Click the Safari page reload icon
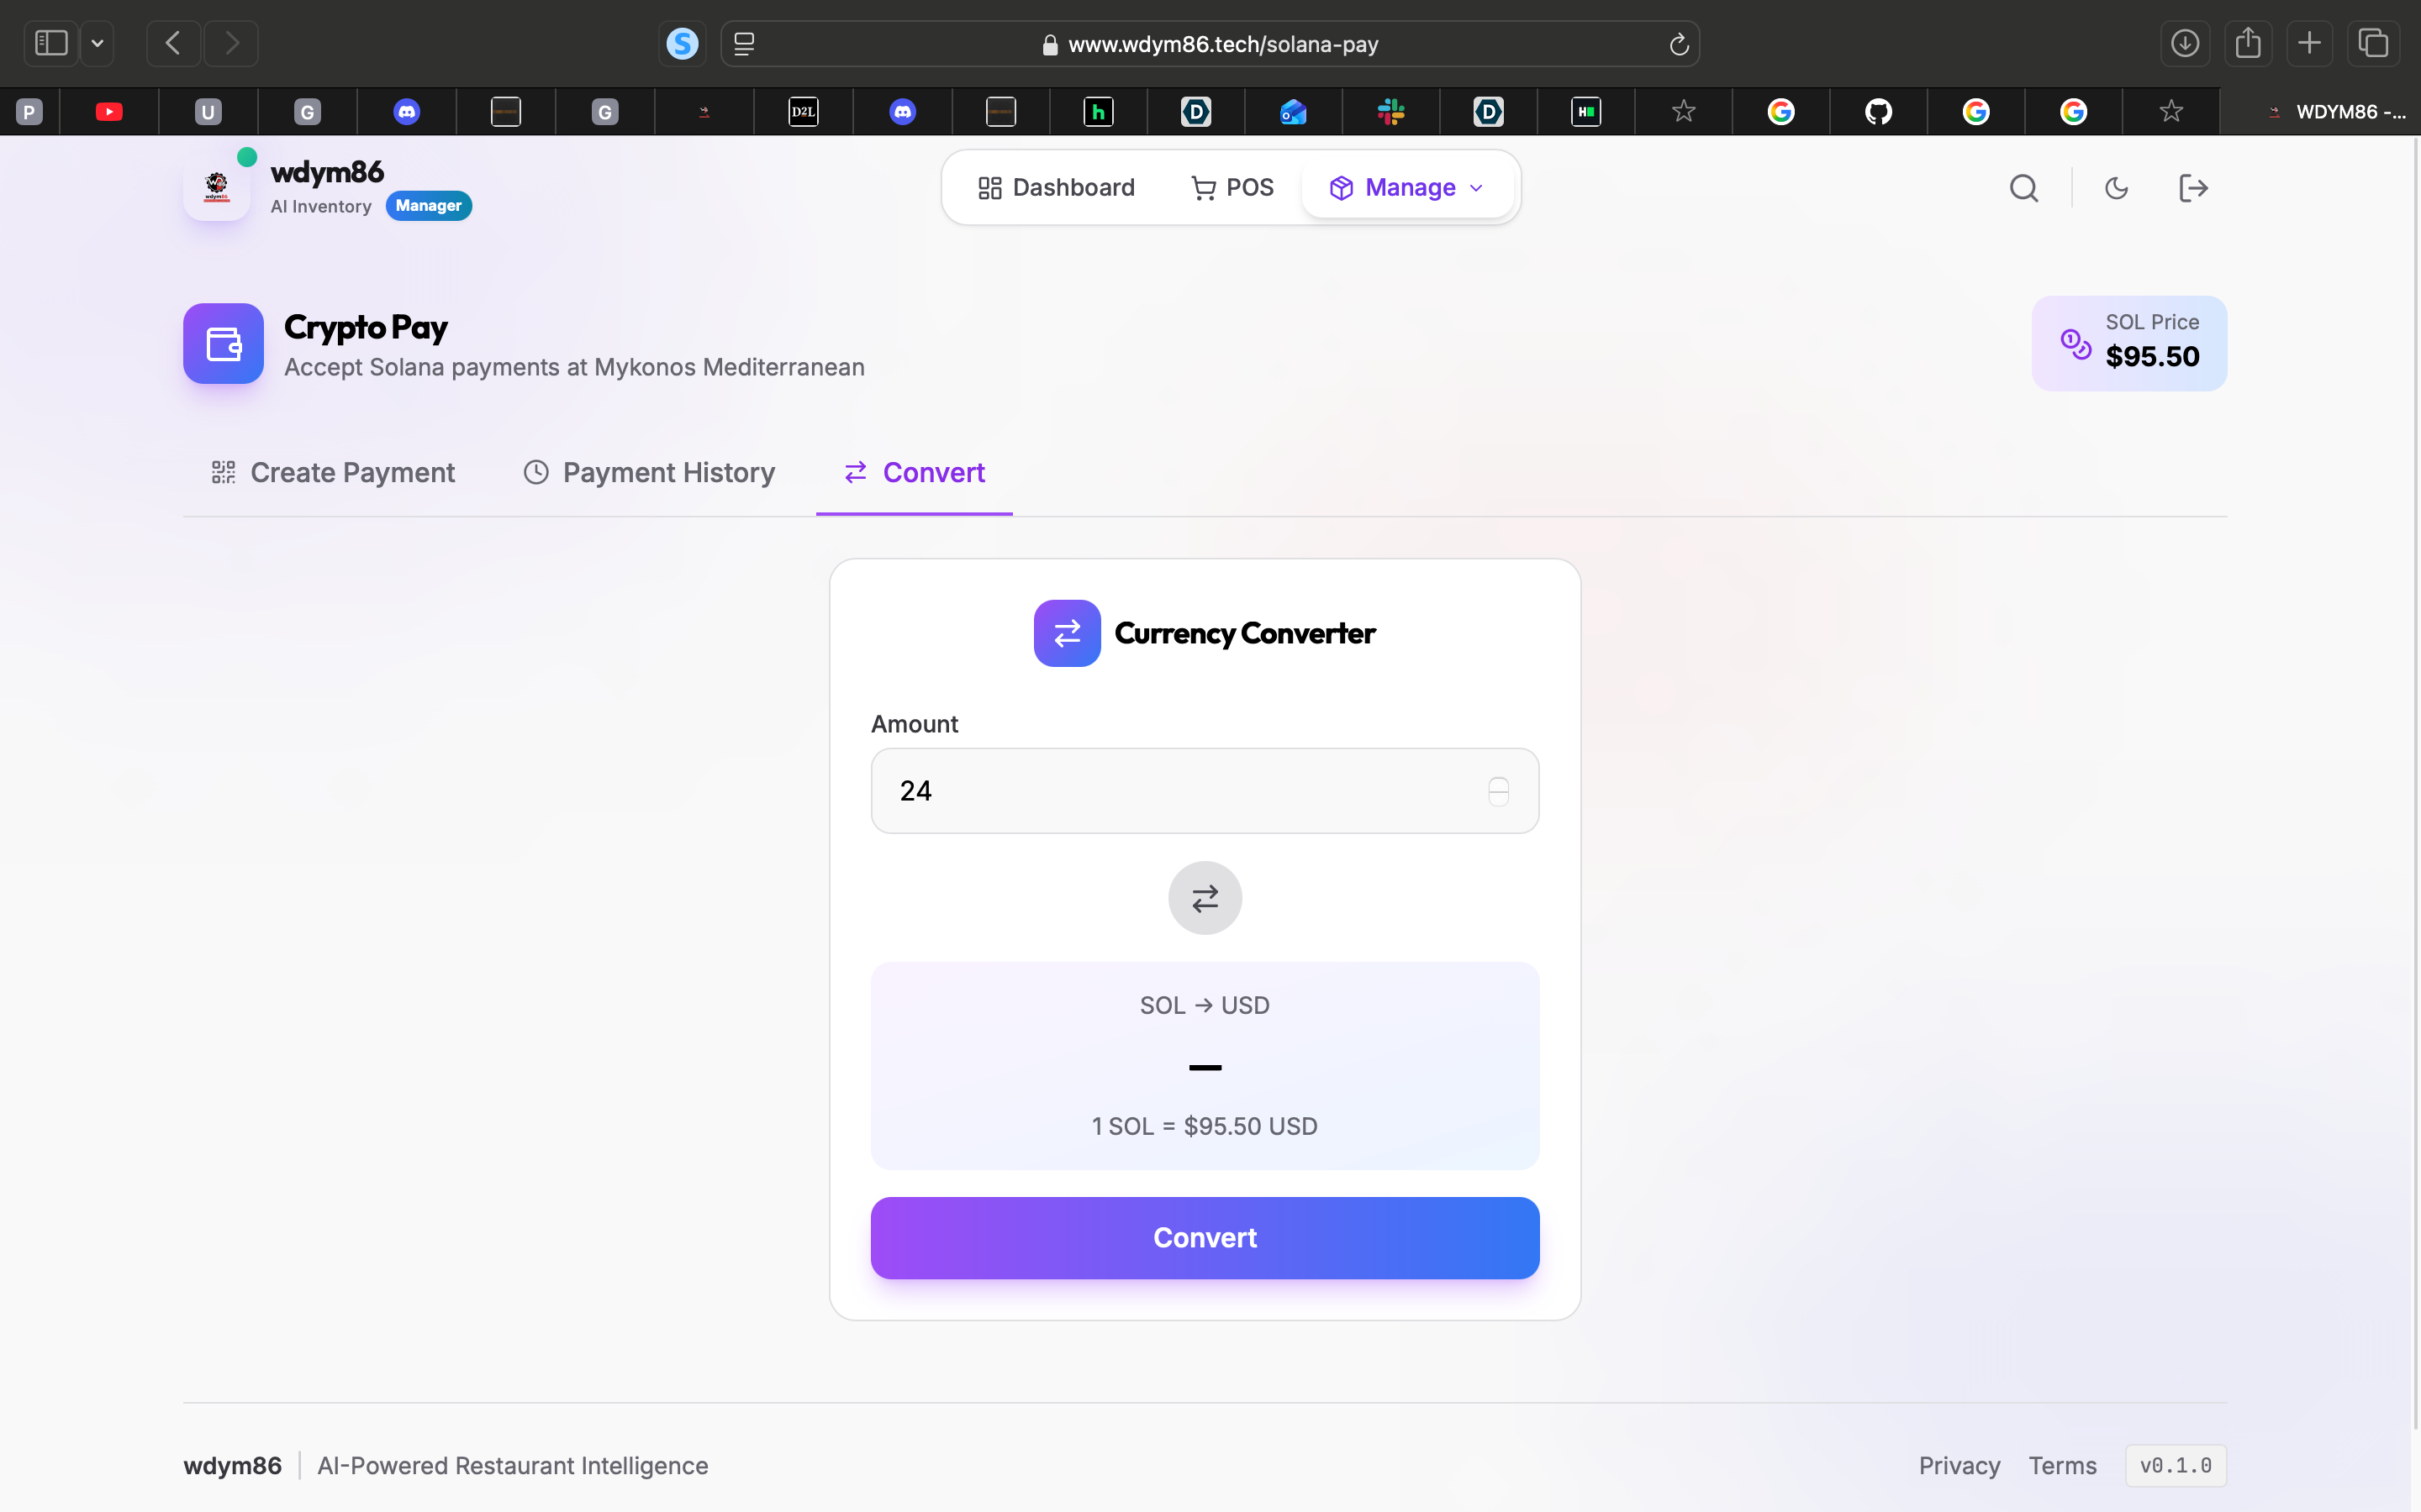This screenshot has width=2421, height=1512. pyautogui.click(x=1679, y=44)
